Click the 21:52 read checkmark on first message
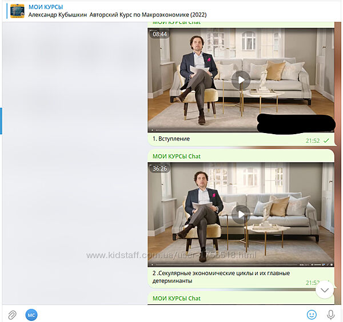The width and height of the screenshot is (343, 322). 326,140
